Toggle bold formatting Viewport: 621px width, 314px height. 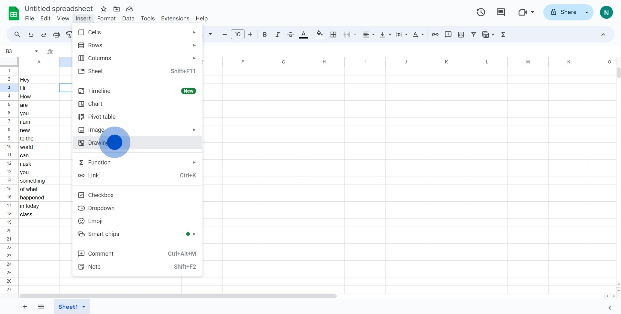pyautogui.click(x=265, y=35)
